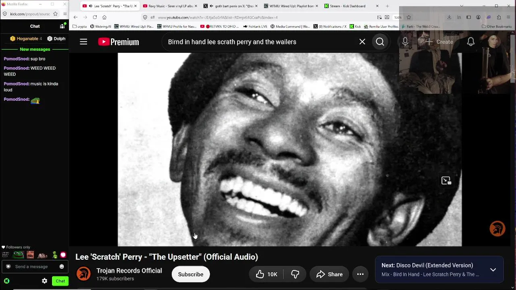The width and height of the screenshot is (516, 290).
Task: Select the 'music is kinda loud' chat message
Action: pyautogui.click(x=31, y=87)
